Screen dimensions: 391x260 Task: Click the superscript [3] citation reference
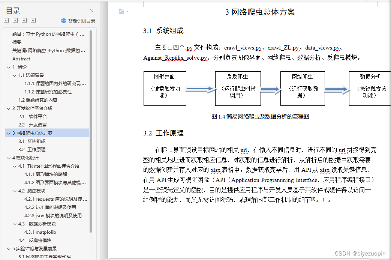point(313,199)
